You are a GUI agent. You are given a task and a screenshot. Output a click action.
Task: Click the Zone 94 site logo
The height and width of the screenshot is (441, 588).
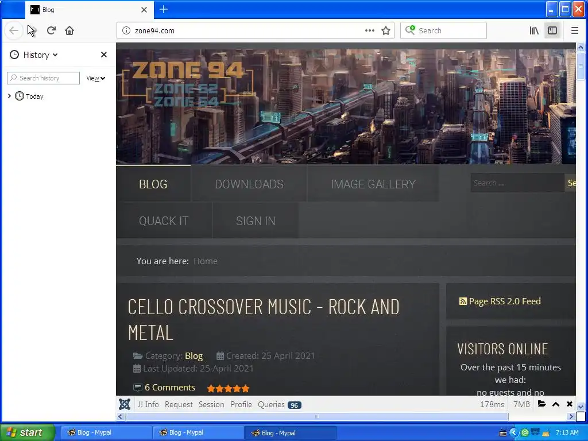[188, 84]
